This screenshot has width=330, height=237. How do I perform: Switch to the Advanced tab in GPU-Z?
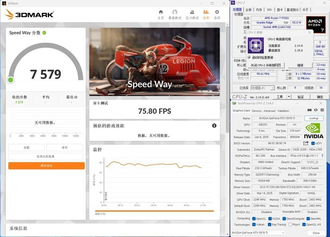click(x=269, y=111)
